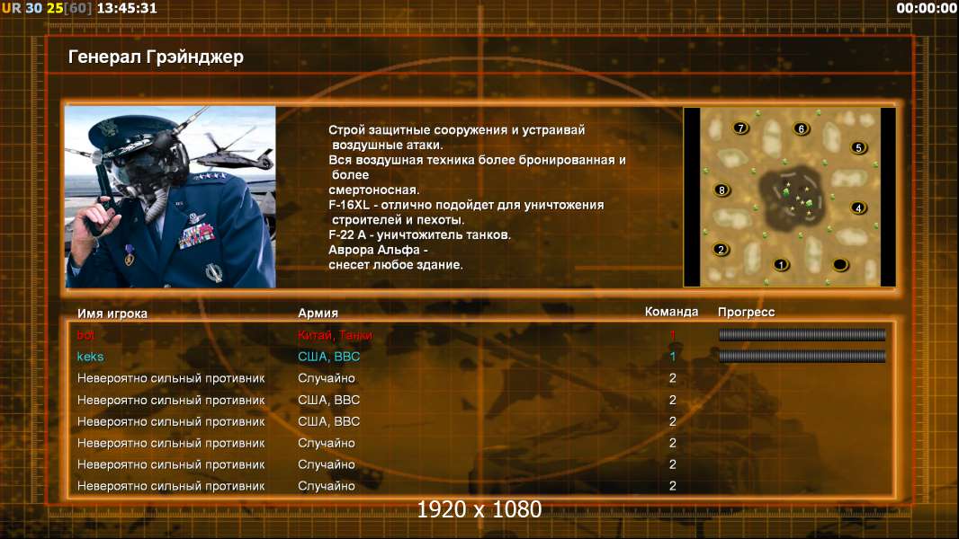Select start position 8 on the minimap
Viewport: 959px width, 539px height.
point(721,190)
